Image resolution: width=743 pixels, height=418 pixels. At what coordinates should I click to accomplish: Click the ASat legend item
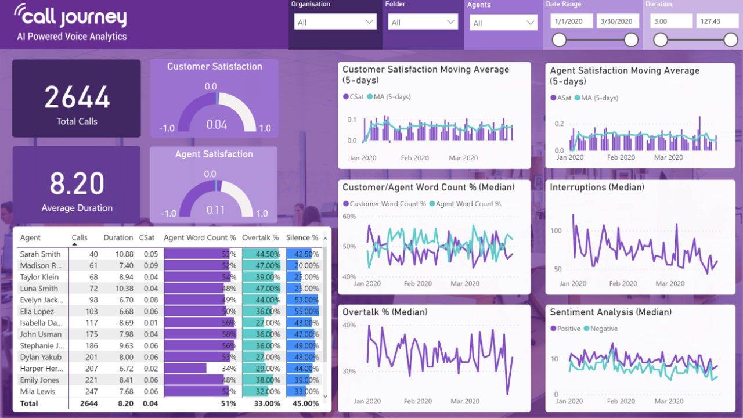coord(561,98)
